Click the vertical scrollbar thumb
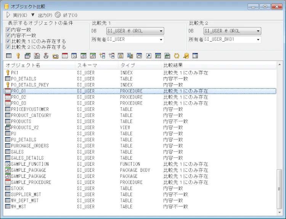 click(279, 189)
